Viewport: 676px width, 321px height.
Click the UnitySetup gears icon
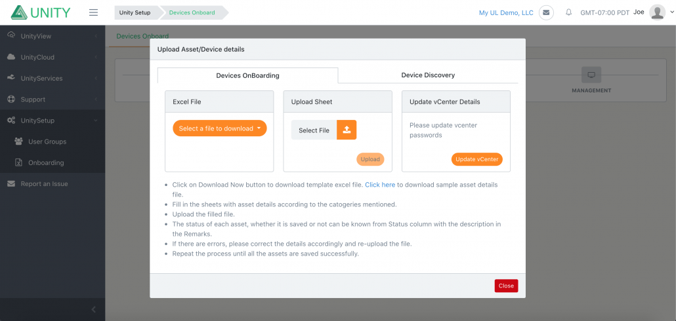[12, 120]
